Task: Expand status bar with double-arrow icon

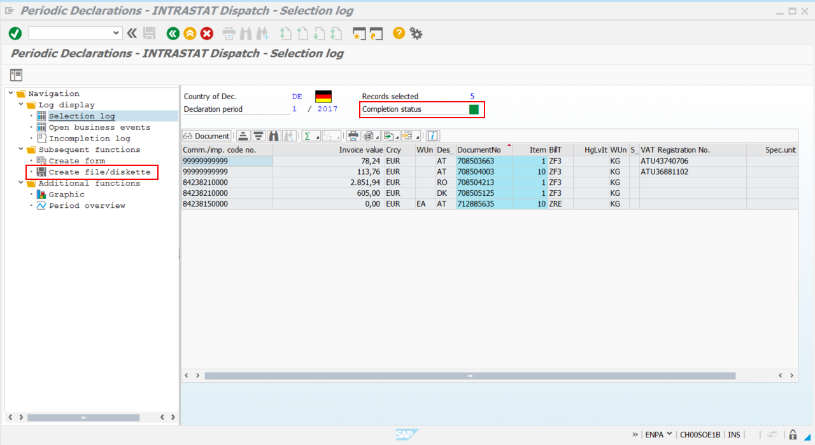Action: tap(635, 435)
